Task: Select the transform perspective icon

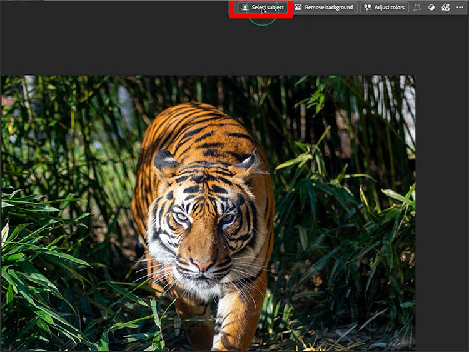Action: click(x=417, y=8)
